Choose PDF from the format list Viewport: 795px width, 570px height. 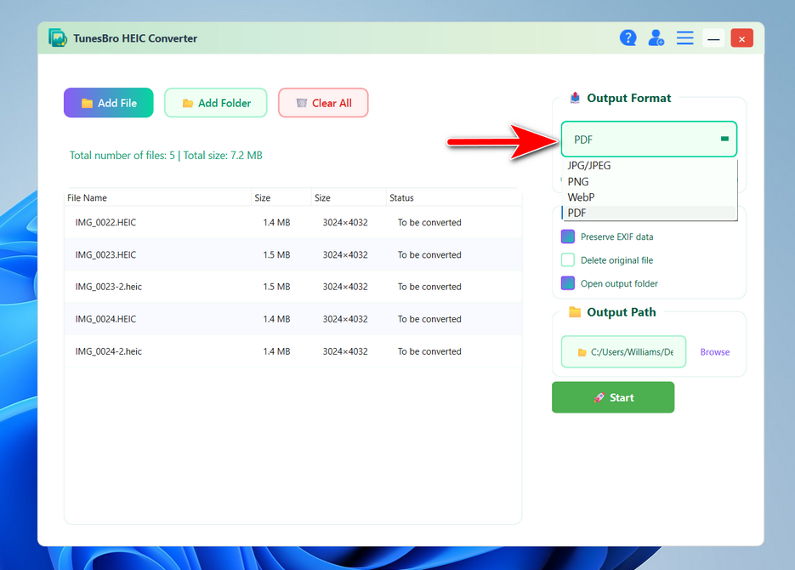649,213
